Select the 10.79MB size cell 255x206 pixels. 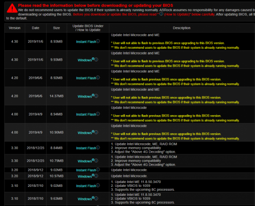point(57,161)
